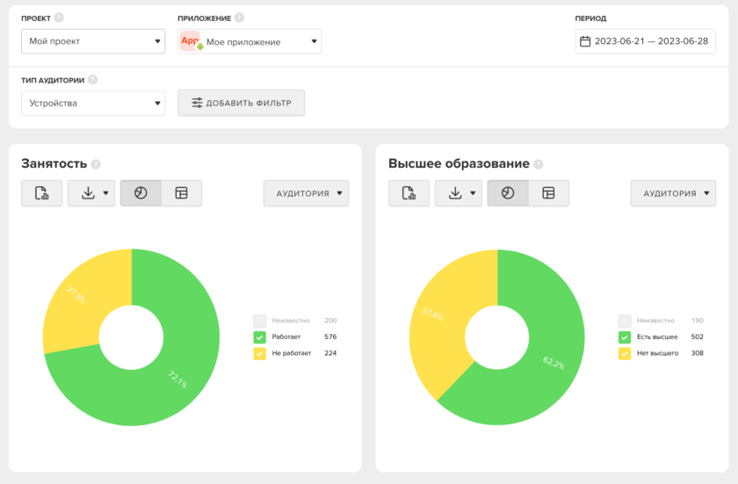Switch Занятость card to pie chart view
The width and height of the screenshot is (738, 484).
(x=141, y=193)
